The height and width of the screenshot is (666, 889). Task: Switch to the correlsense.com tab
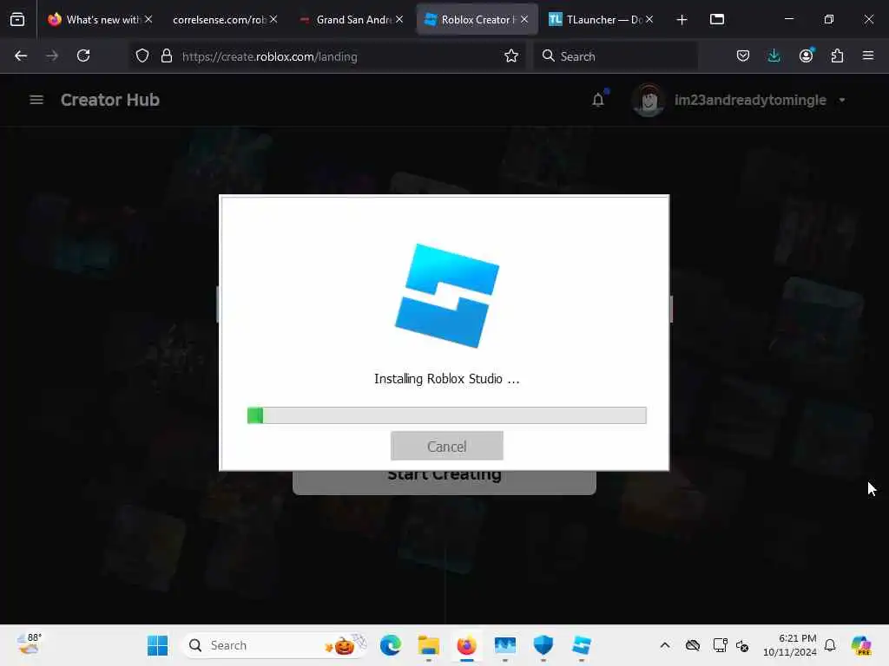[x=220, y=19]
